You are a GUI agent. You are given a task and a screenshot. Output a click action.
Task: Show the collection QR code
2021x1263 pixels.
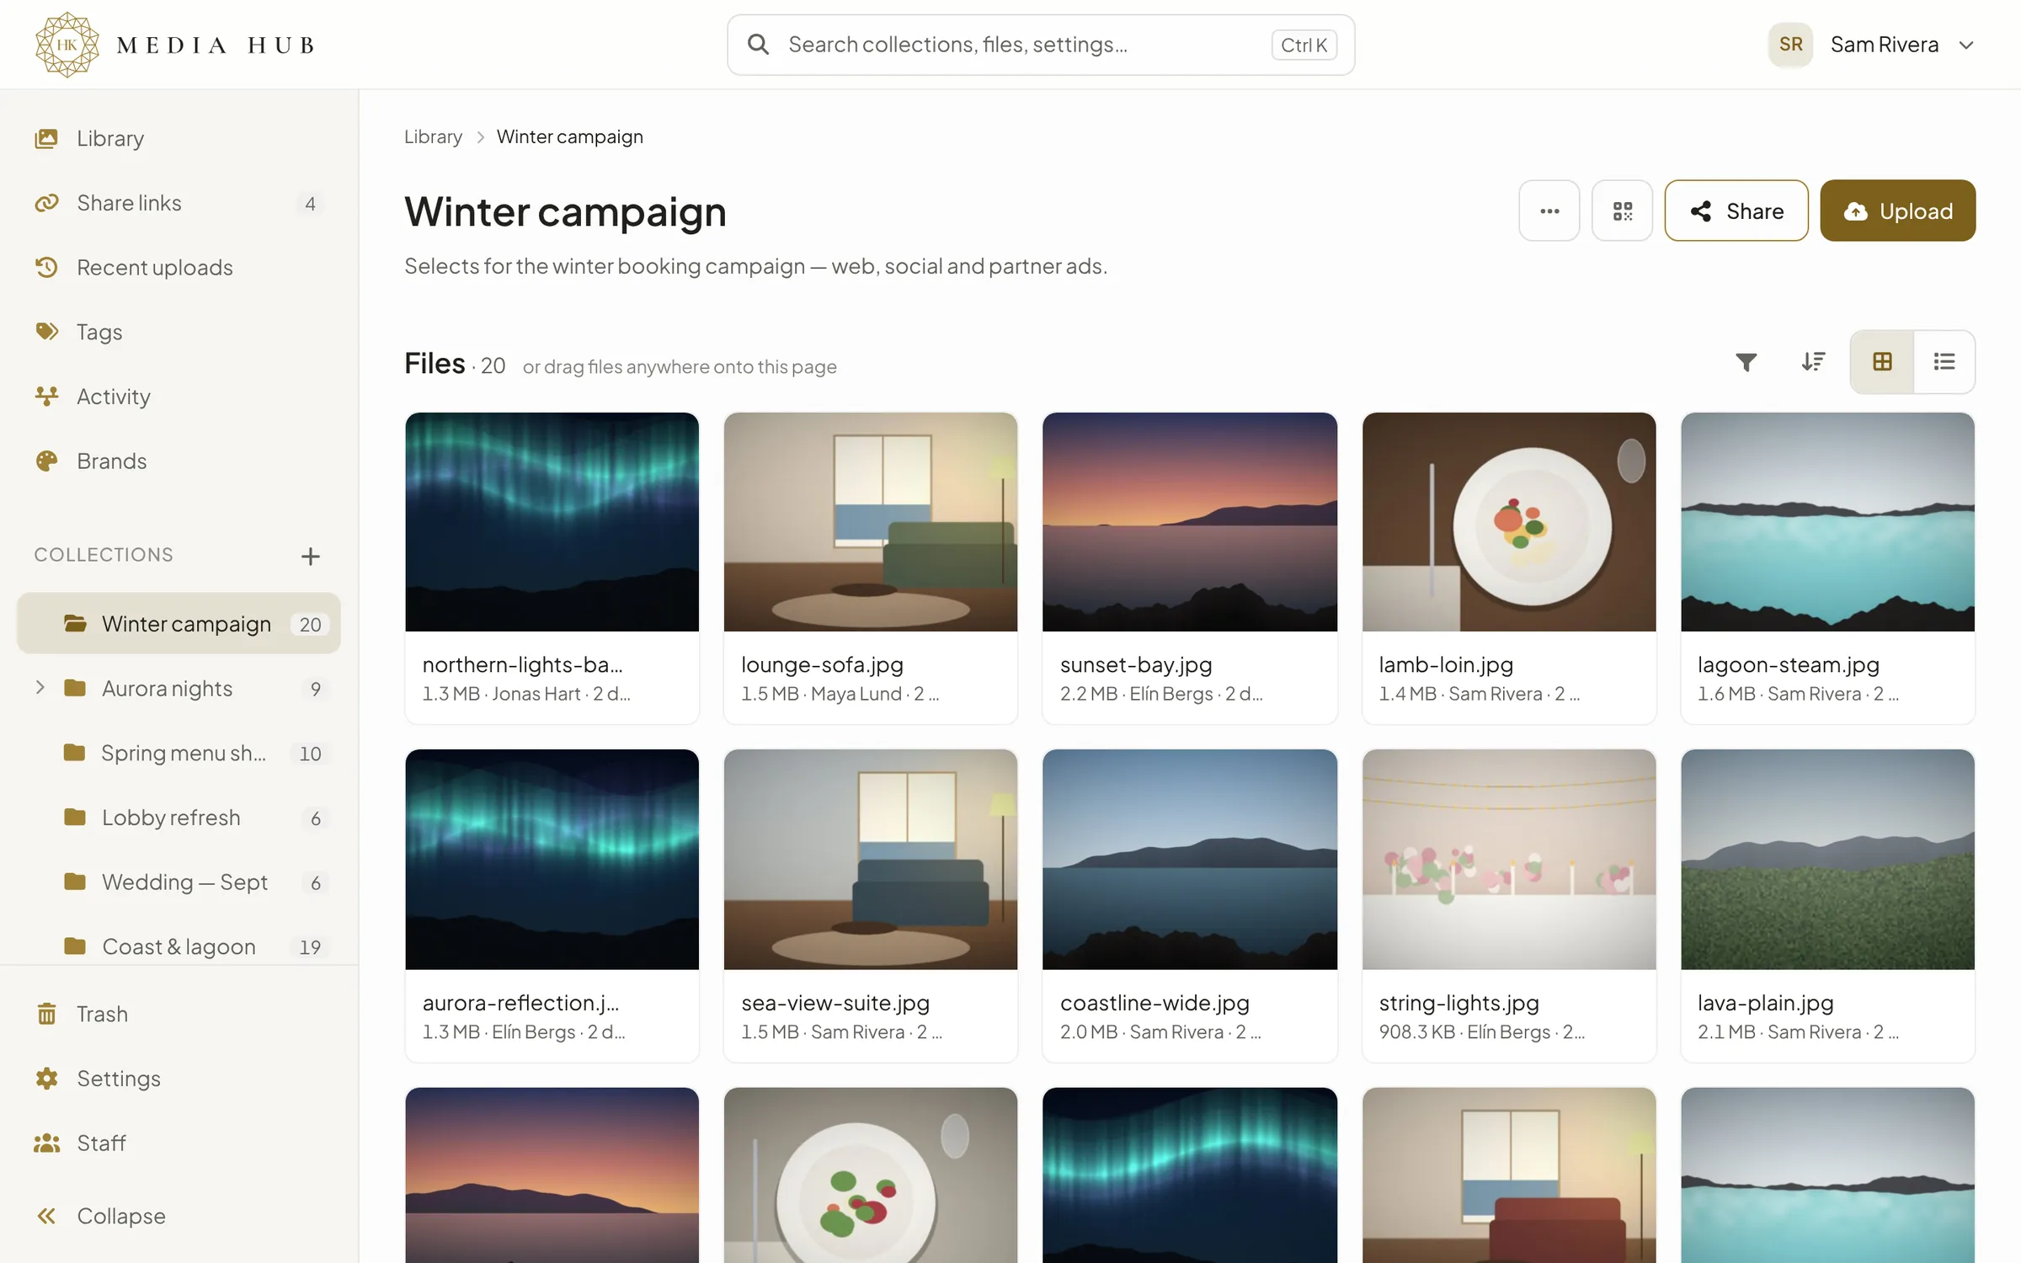coord(1622,210)
